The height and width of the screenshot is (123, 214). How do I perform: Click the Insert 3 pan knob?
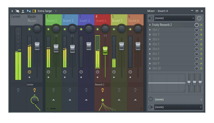[89, 29]
